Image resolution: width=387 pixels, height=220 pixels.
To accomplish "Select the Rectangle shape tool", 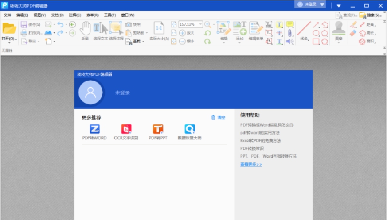I will point(316,42).
